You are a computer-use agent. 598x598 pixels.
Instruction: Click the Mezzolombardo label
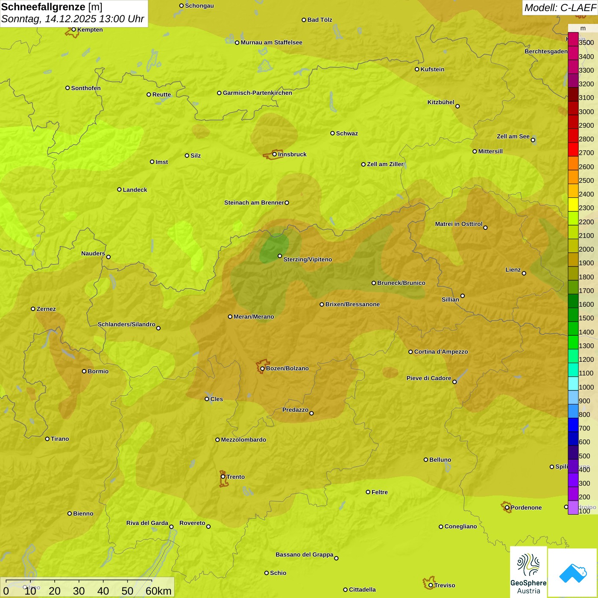pos(243,440)
